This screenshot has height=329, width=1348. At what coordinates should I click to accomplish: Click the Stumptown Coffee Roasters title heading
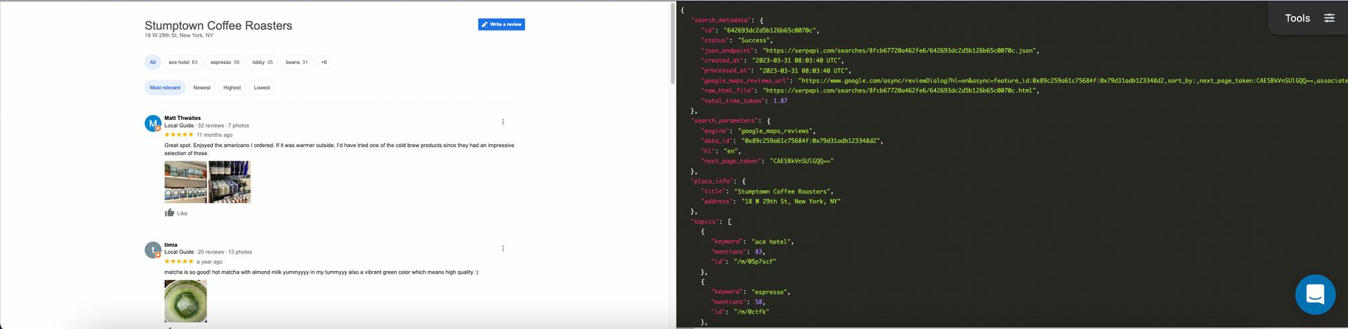218,26
